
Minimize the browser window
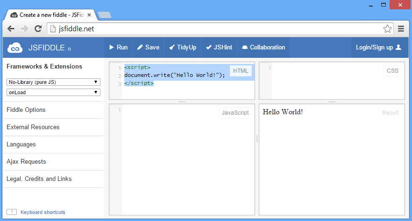point(371,5)
